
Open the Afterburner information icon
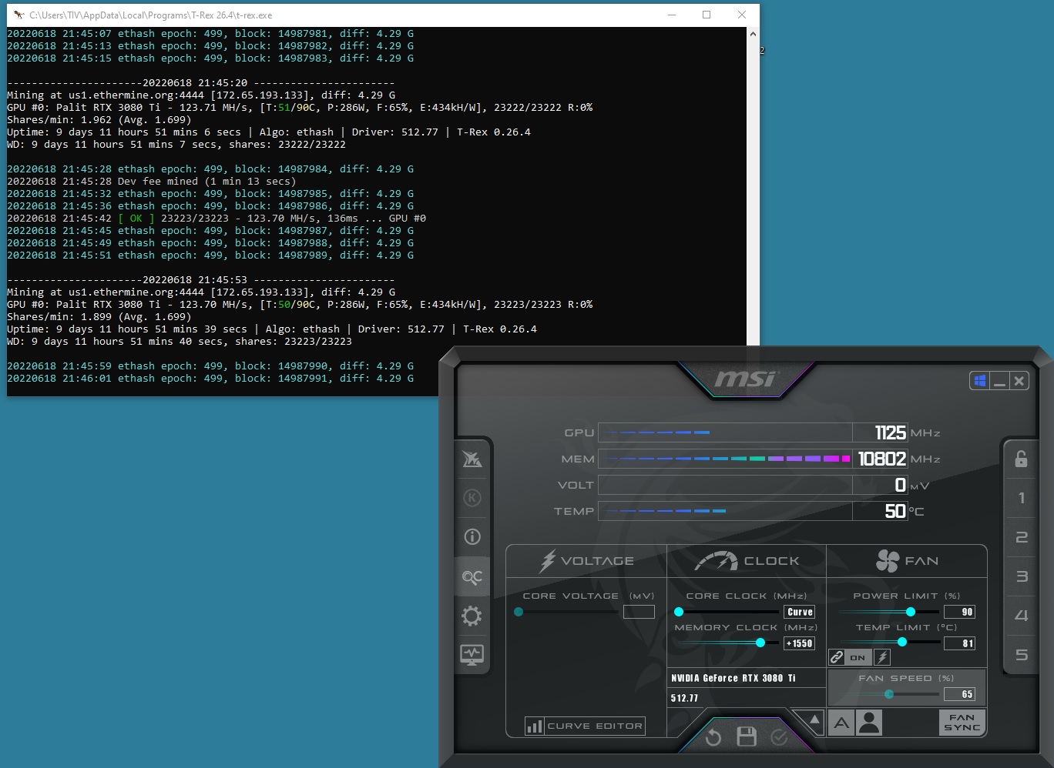click(472, 537)
